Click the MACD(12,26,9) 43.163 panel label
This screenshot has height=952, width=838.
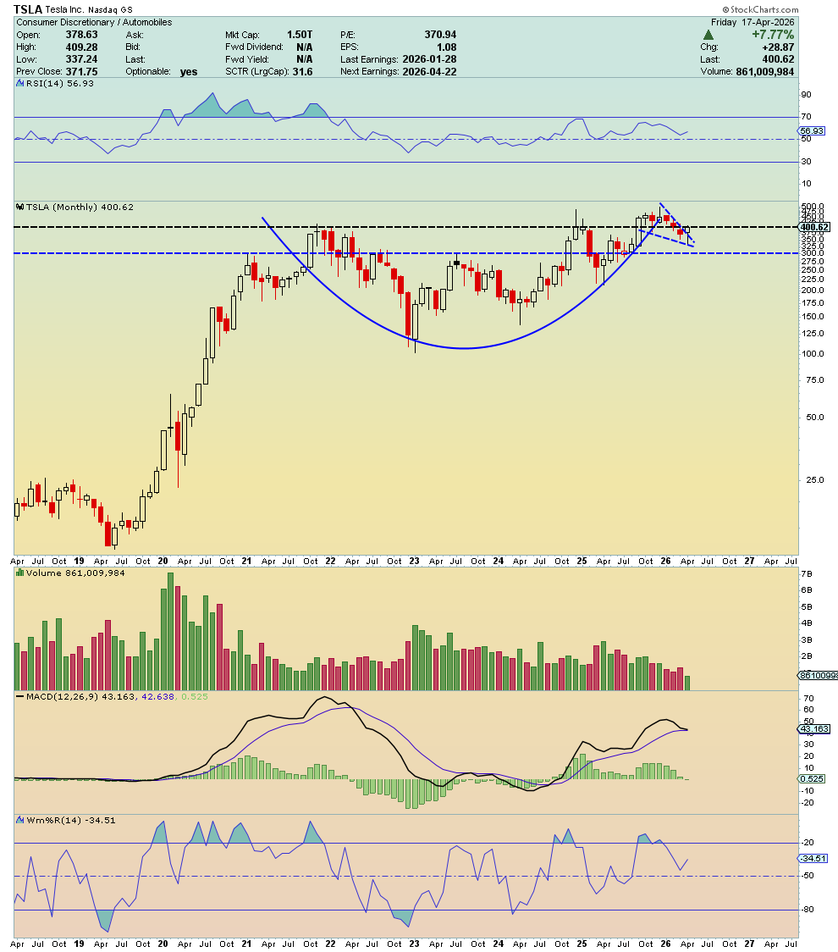80,696
